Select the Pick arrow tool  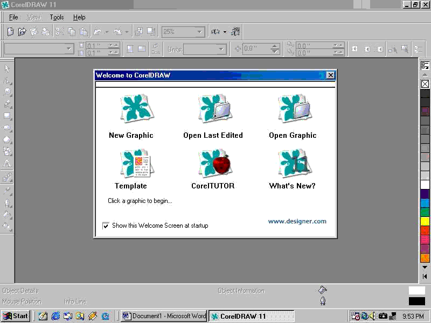pyautogui.click(x=7, y=68)
